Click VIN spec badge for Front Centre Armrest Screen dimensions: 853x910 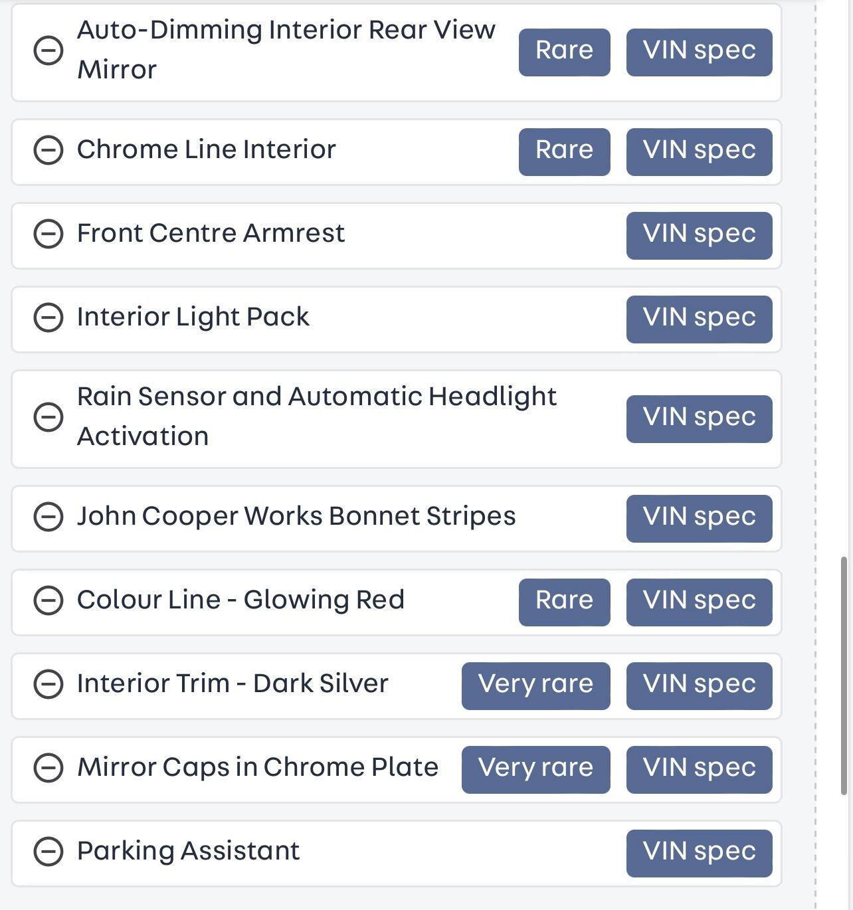tap(699, 235)
